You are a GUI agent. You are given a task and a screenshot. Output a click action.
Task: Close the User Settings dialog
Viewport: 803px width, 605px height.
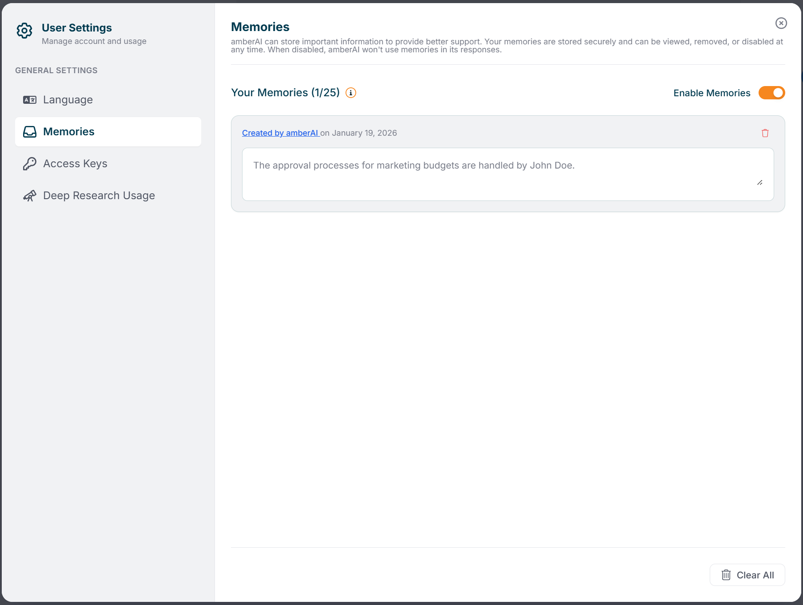coord(781,23)
